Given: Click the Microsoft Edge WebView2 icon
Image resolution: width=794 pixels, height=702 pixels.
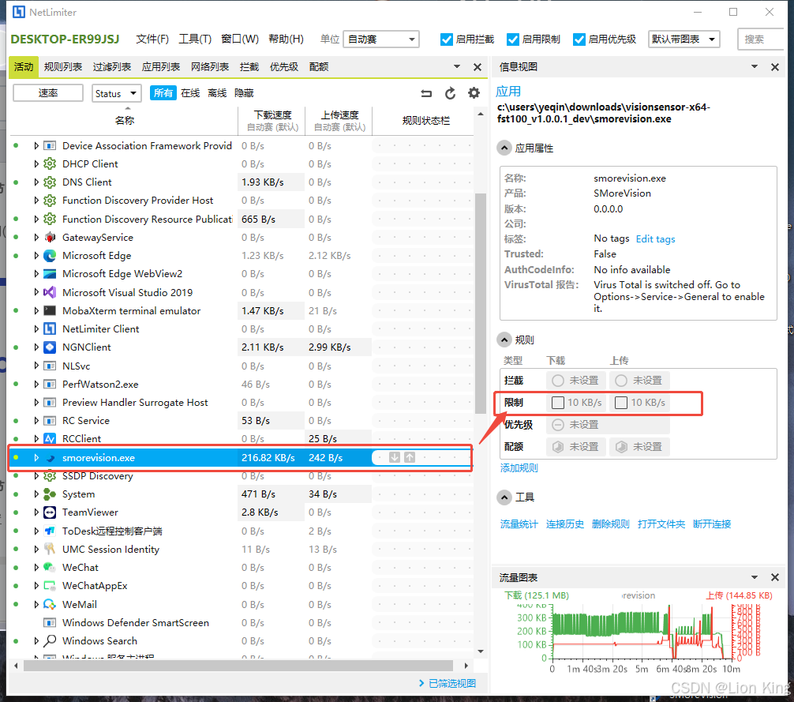Looking at the screenshot, I should click(x=50, y=274).
